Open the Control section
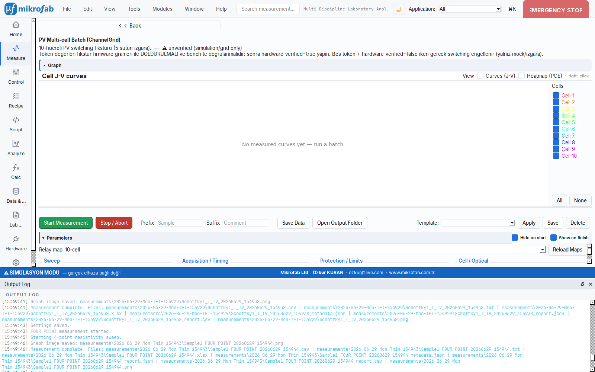The width and height of the screenshot is (595, 372). click(16, 77)
